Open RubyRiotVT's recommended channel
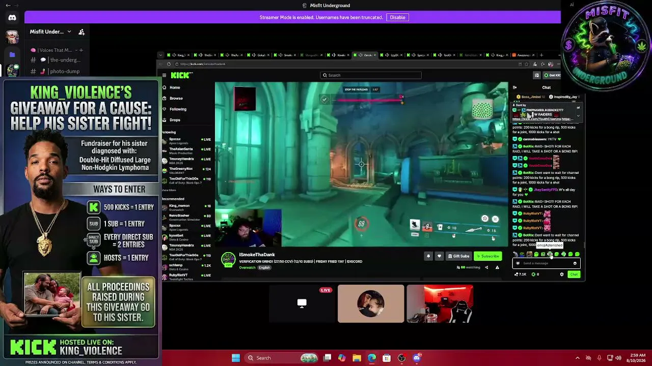This screenshot has height=366, width=652. (x=186, y=277)
